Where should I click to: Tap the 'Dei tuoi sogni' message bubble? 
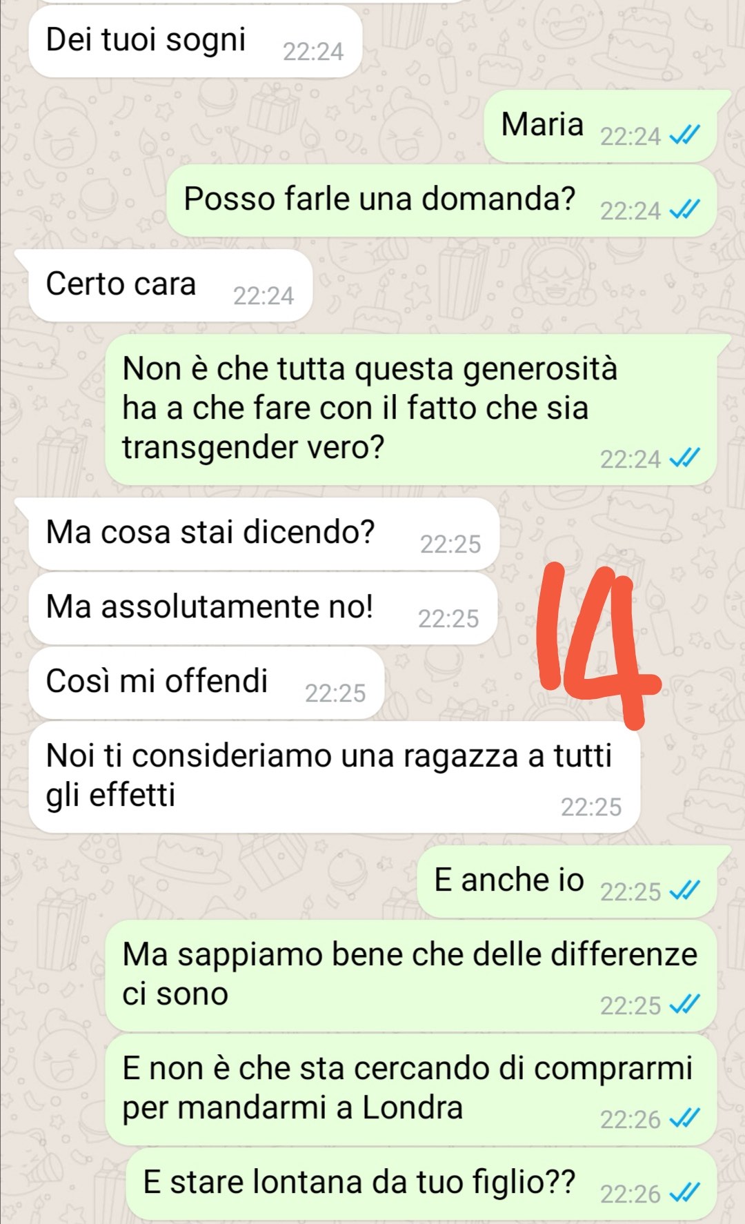coord(195,41)
